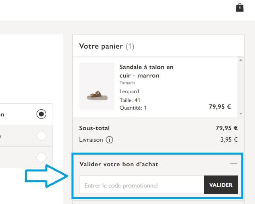Select the bottom unselected radio button

(41, 157)
